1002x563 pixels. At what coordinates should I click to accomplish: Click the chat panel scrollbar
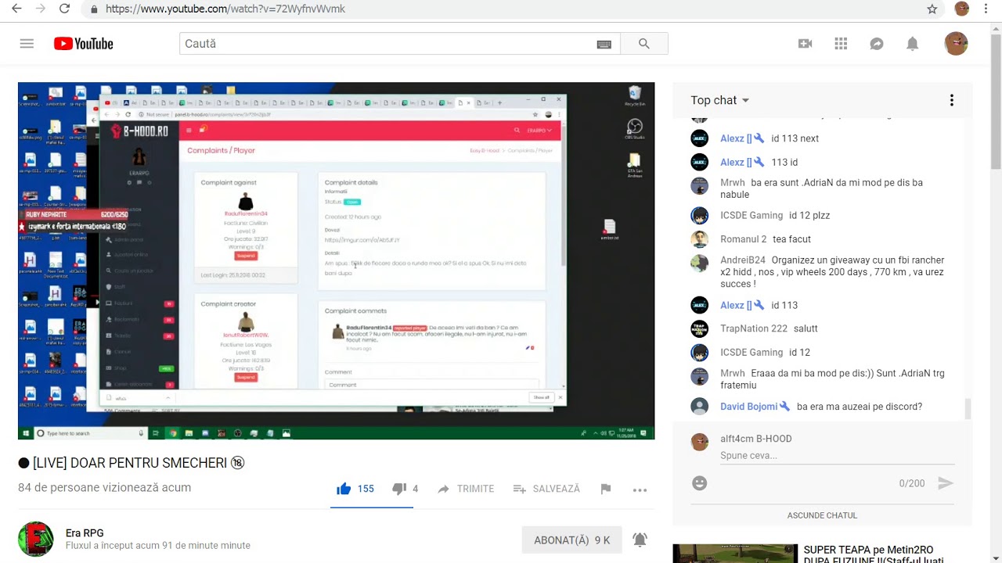968,408
